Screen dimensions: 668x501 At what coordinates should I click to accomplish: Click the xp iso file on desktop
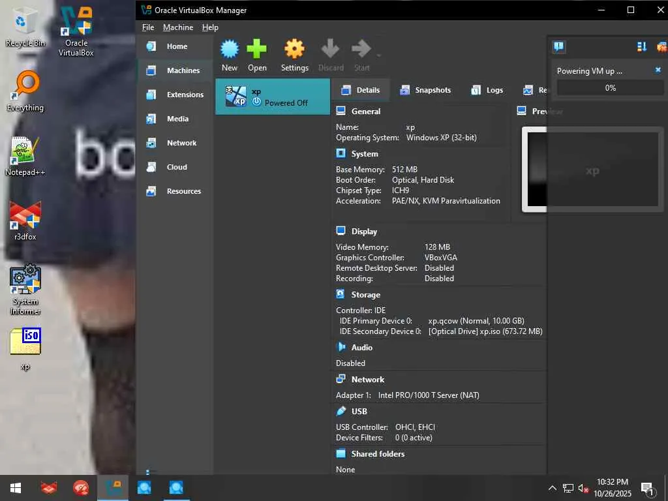coord(25,350)
